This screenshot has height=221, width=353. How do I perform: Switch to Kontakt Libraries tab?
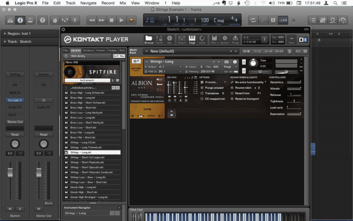click(x=75, y=50)
